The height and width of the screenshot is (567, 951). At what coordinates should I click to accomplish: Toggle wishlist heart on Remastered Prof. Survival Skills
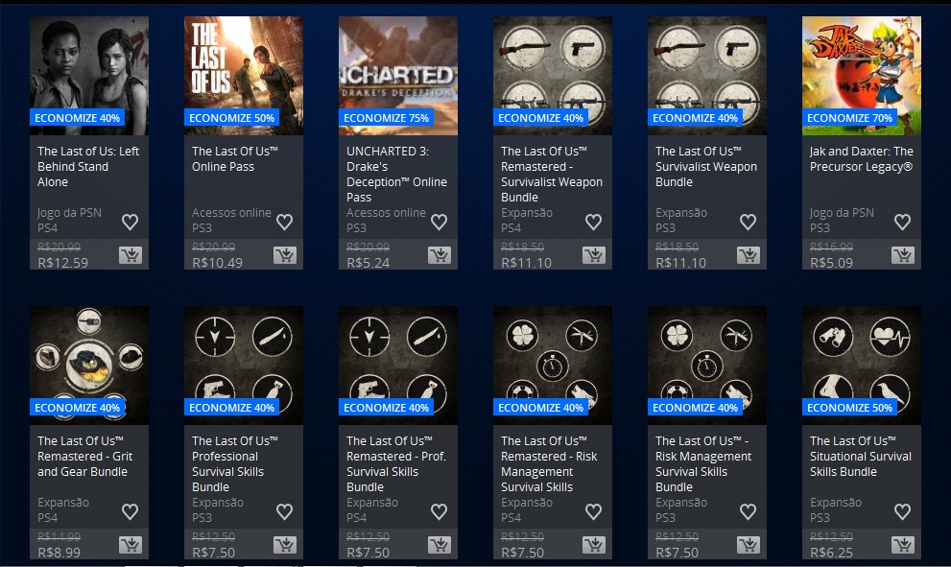point(440,511)
